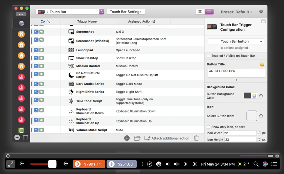Tap fullscreen expand arrows on Touch Bar
284x174 pixels.
coord(11,164)
